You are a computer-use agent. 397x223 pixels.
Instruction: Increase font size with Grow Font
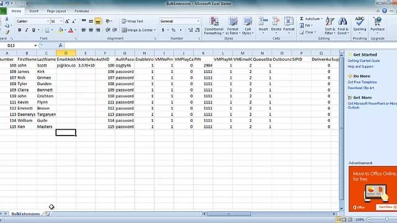pyautogui.click(x=67, y=21)
